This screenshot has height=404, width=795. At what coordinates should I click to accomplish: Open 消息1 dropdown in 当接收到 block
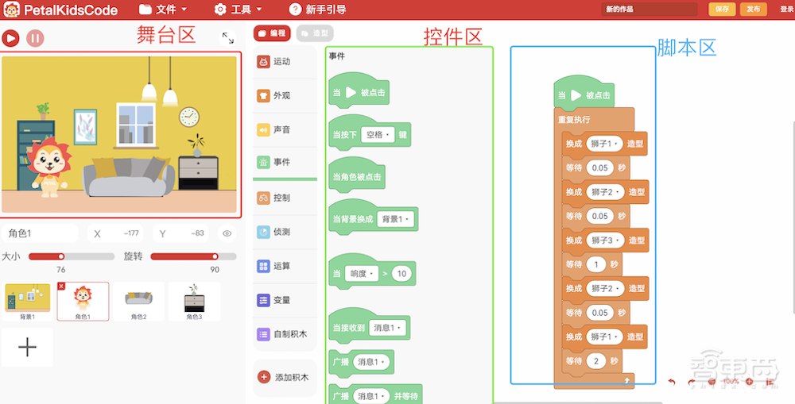[x=388, y=328]
